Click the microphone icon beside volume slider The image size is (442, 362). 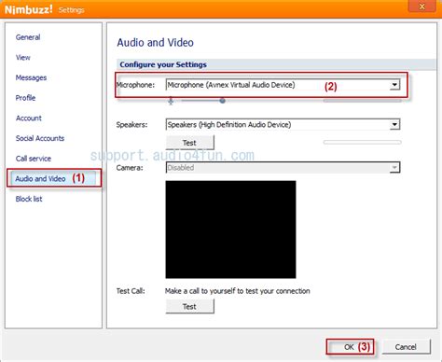[171, 101]
